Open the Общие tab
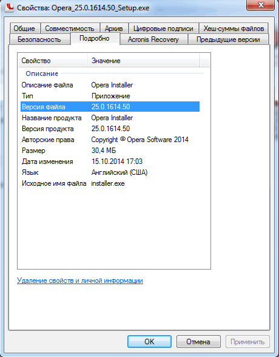This screenshot has width=279, height=357. point(25,29)
